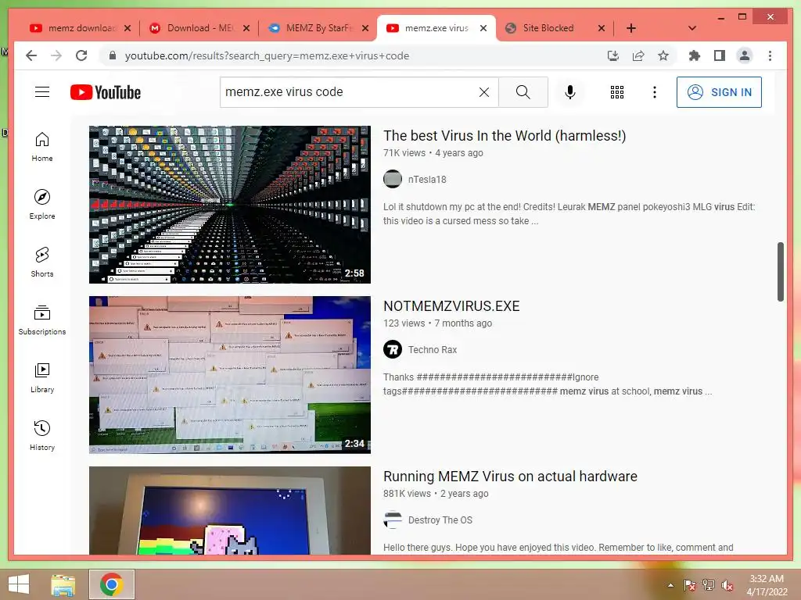Screen dimensions: 801x600
Task: Click the page vertical scrollbar handle
Action: [780, 271]
